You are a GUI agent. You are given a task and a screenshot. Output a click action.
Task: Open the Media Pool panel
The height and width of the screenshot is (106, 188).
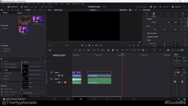(13, 7)
